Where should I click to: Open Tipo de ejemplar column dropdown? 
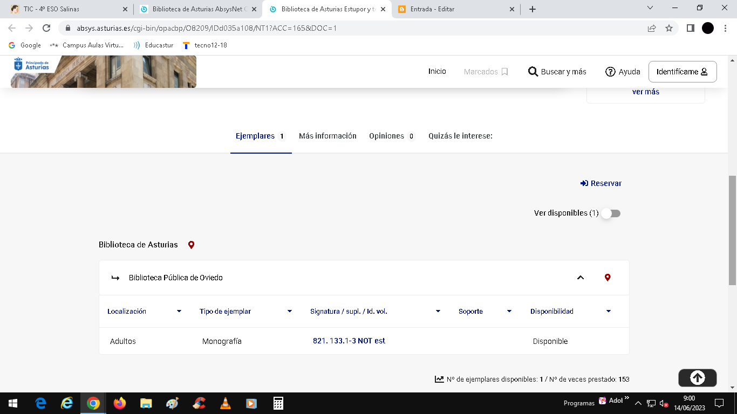click(x=290, y=312)
